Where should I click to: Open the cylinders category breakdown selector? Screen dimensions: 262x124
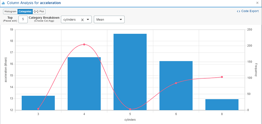click(x=76, y=19)
